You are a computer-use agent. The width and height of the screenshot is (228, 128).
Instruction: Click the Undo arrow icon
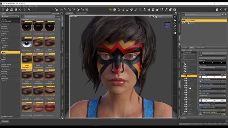click(29, 10)
